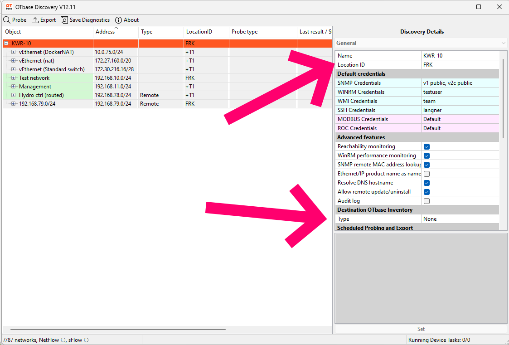
Task: Click the Destination Type value None
Action: click(460, 219)
